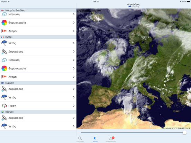Open the Υετός chevron in the Ευρώπη section

tap(74, 97)
